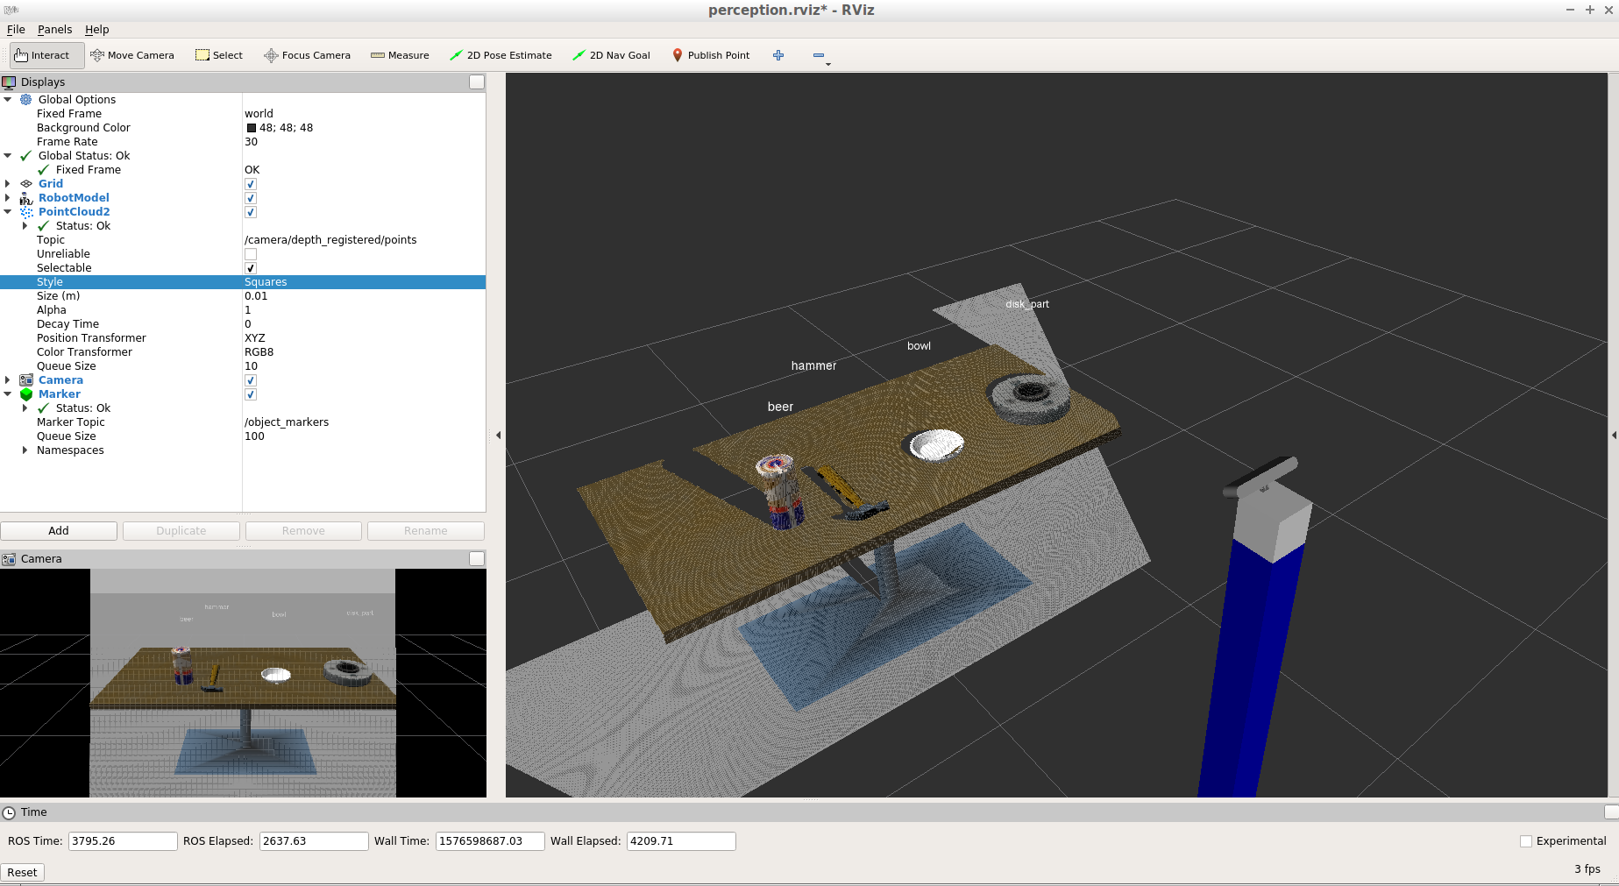This screenshot has height=886, width=1619.
Task: Activate the Publish Point tool
Action: pos(711,55)
